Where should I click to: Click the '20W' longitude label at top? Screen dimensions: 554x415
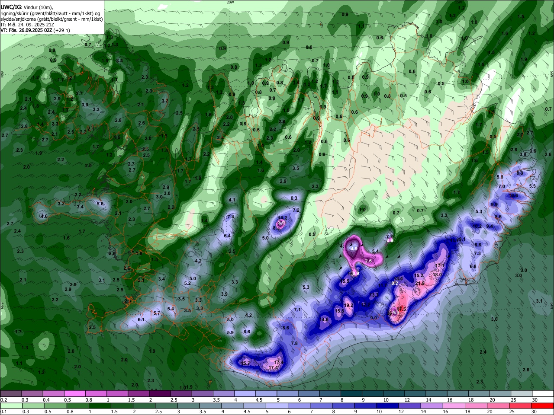tap(230, 2)
